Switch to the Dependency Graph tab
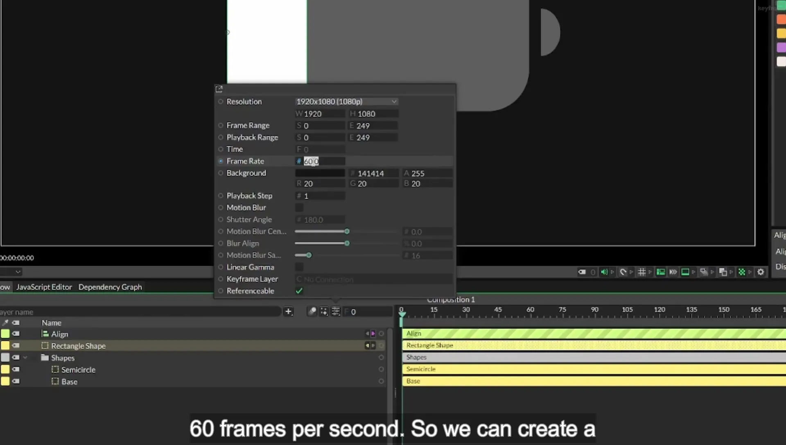786x445 pixels. [110, 287]
